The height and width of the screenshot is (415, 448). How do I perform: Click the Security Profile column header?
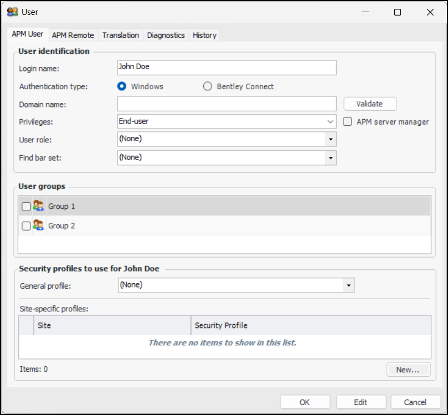(x=311, y=325)
